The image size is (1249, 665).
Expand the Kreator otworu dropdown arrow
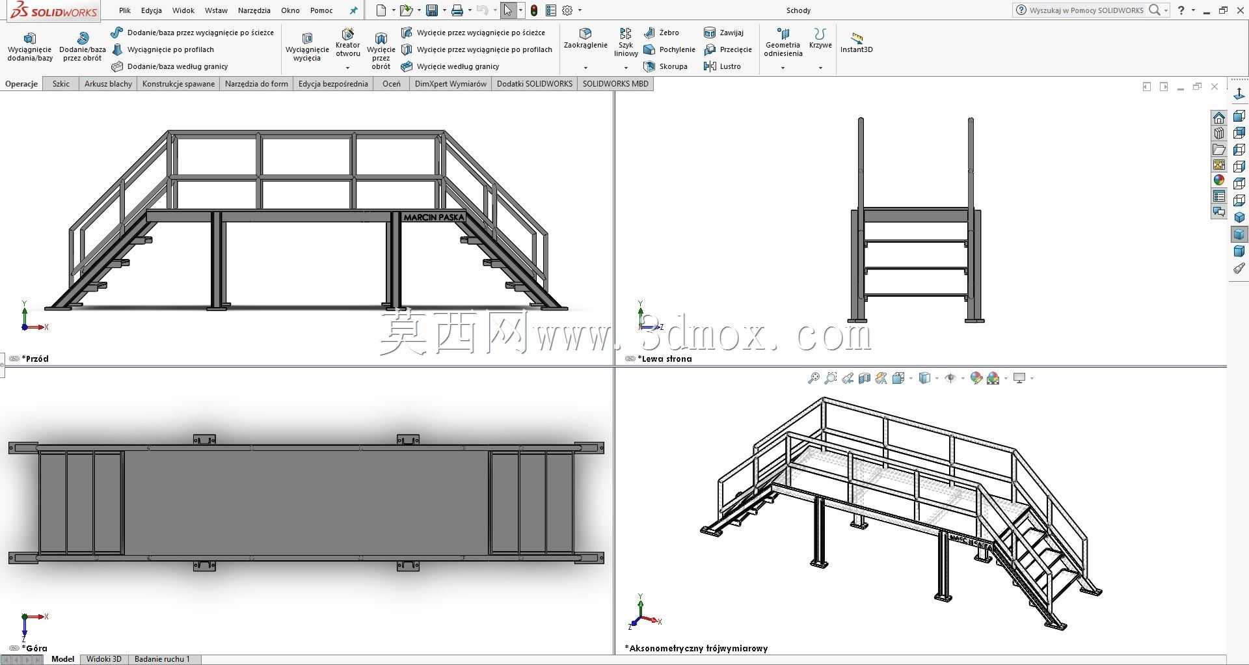coord(348,68)
